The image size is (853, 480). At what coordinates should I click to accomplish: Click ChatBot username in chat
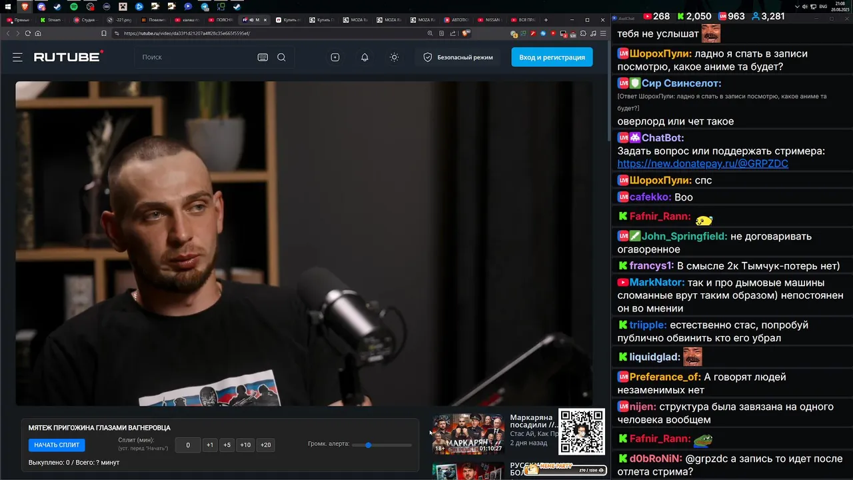coord(662,138)
